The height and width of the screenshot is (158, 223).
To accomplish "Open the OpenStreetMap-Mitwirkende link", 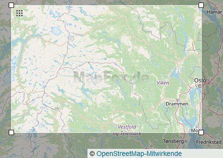I will 139,154.
